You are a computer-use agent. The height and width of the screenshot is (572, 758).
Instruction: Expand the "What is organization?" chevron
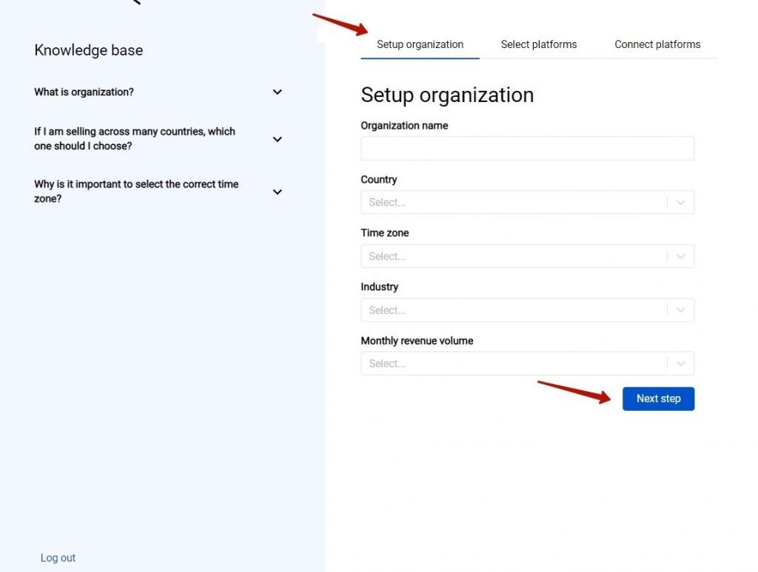(277, 92)
